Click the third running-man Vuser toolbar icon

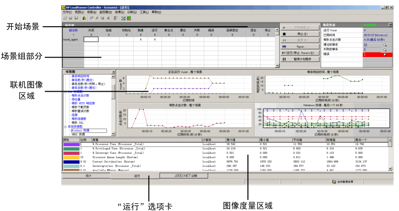click(103, 18)
